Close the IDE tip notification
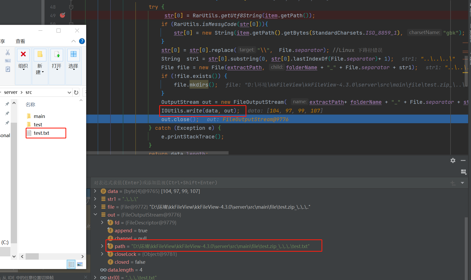The height and width of the screenshot is (280, 471). (x=85, y=277)
